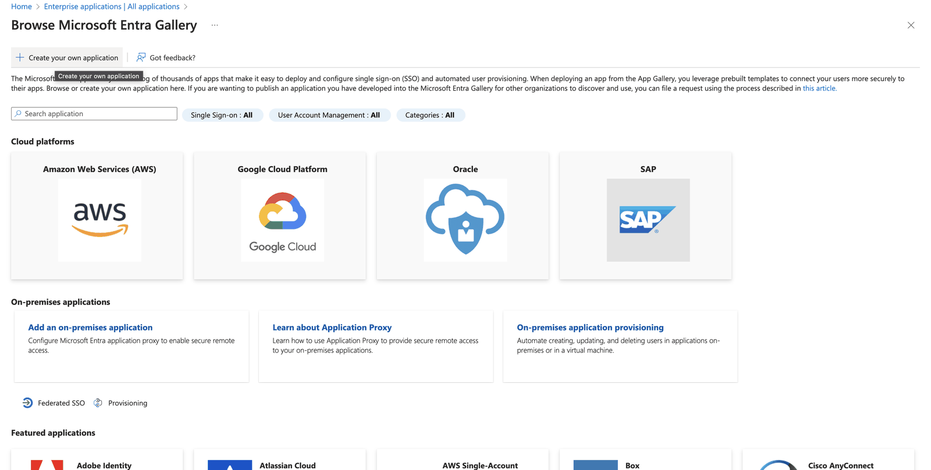Go to Home breadcrumb

pyautogui.click(x=22, y=6)
